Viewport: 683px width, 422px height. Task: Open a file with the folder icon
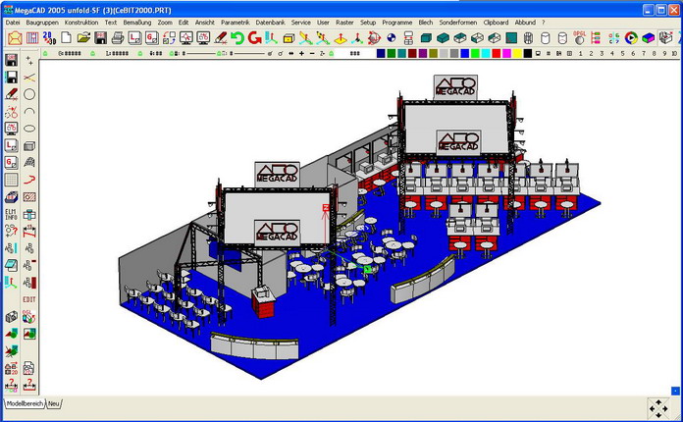tap(83, 38)
